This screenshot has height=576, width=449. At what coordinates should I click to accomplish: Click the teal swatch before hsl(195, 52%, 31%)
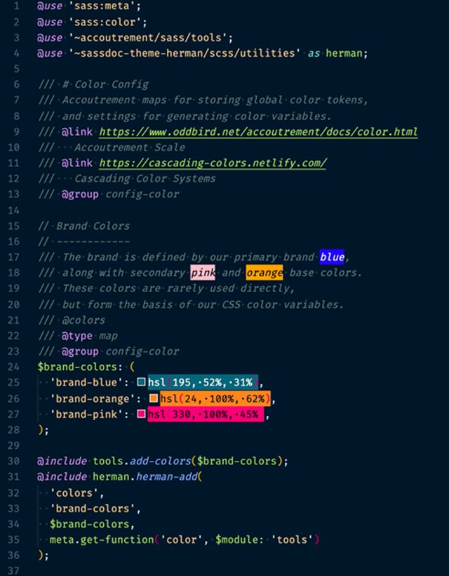click(142, 382)
